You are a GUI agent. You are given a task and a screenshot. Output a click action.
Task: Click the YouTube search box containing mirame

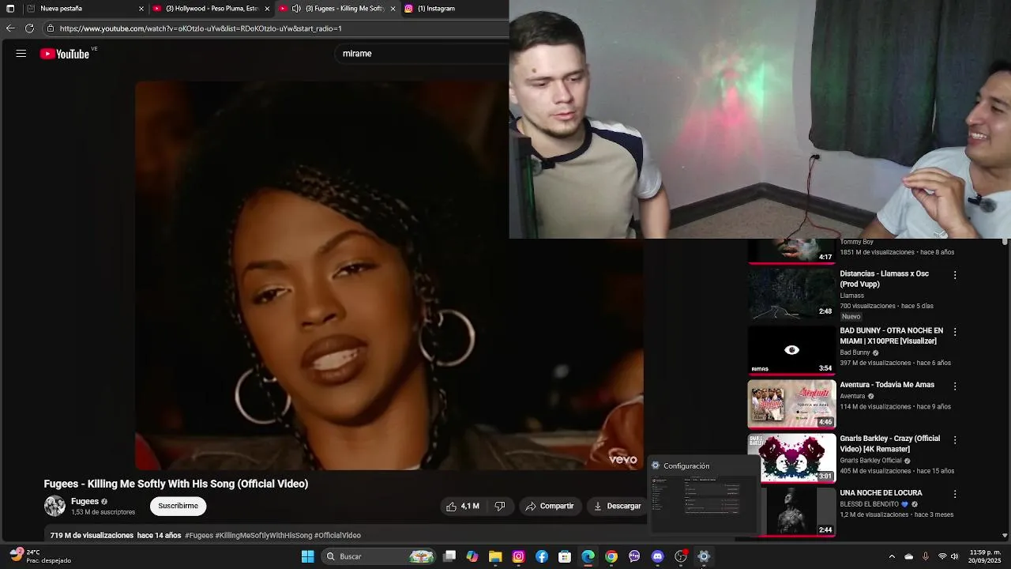pos(423,54)
